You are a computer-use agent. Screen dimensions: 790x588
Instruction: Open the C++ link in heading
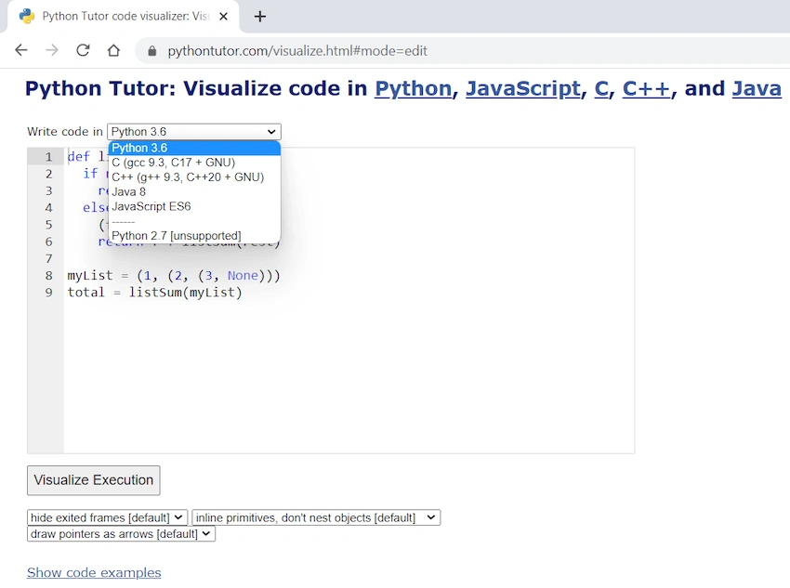coord(647,88)
